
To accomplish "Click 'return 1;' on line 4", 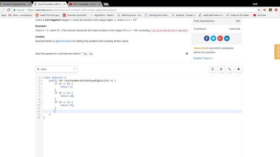I will (66, 87).
